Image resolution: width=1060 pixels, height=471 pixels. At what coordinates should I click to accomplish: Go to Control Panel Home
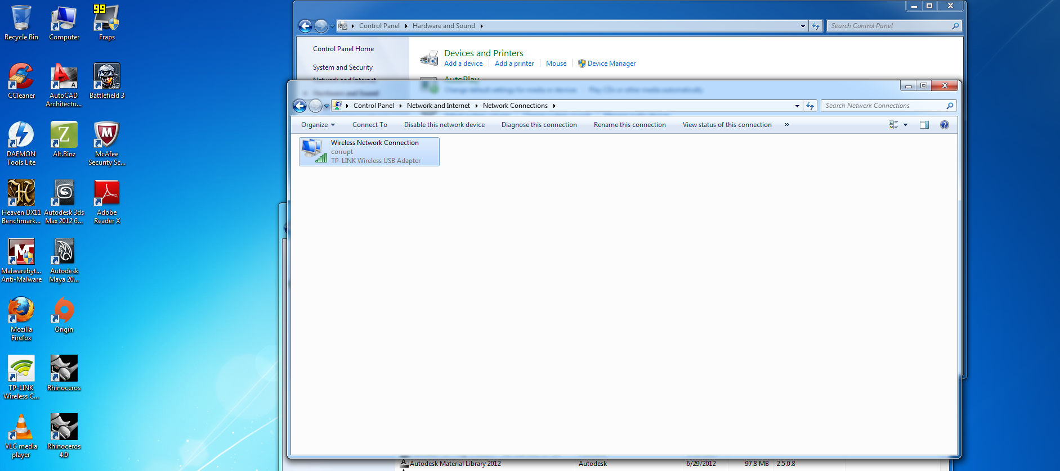[x=343, y=49]
